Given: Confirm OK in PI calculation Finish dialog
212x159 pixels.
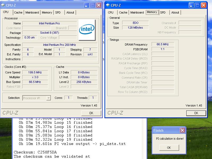Looking at the screenshot, I should pyautogui.click(x=169, y=148).
